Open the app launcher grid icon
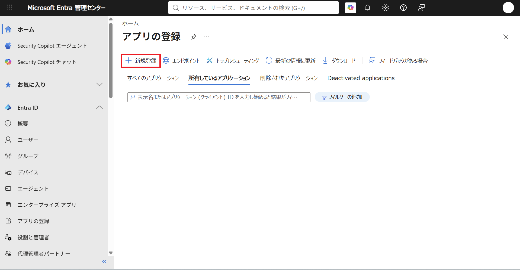520x270 pixels. coord(10,7)
